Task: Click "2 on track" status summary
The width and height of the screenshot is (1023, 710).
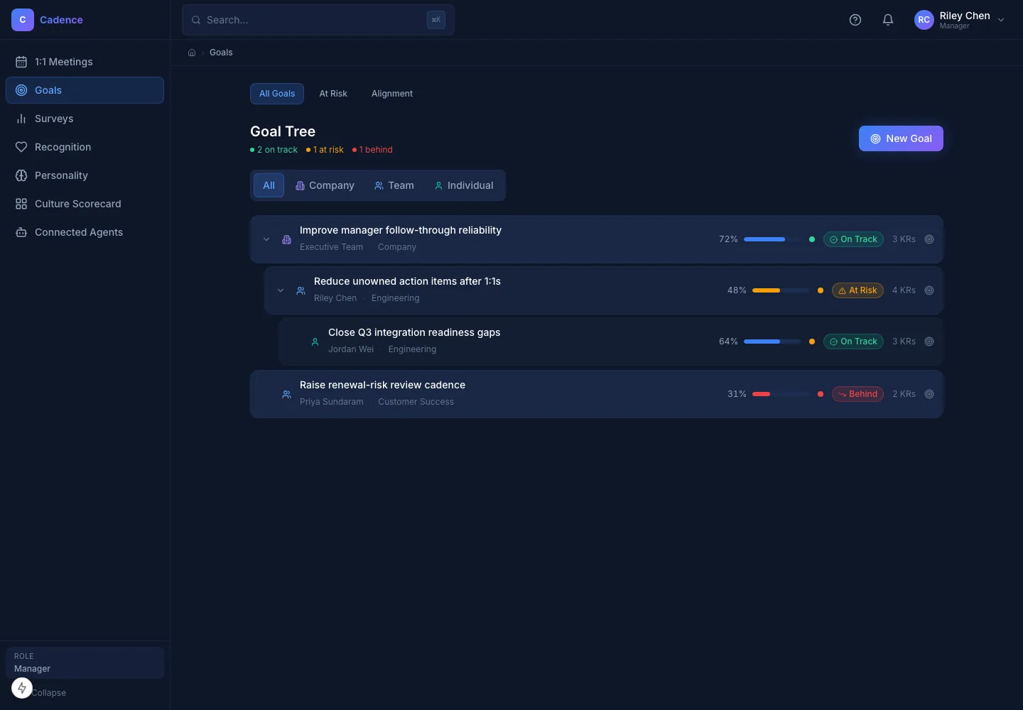Action: [274, 150]
